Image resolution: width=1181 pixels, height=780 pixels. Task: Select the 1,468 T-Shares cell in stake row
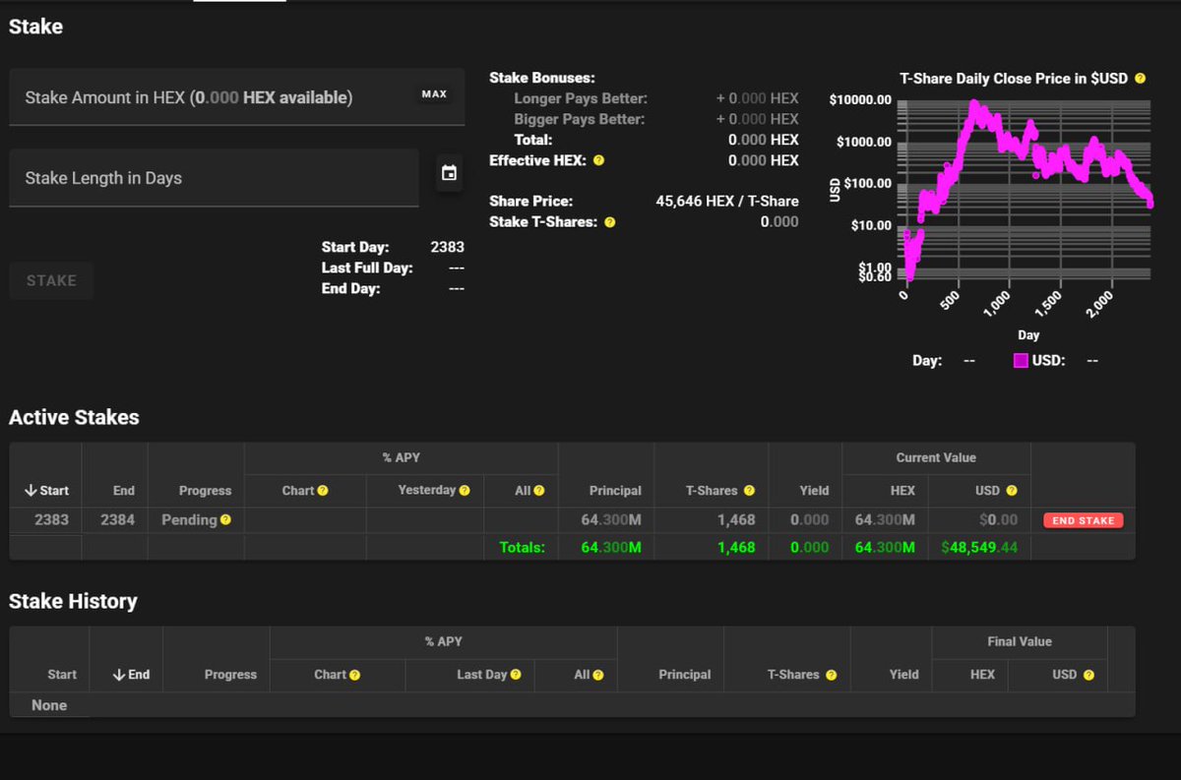736,519
